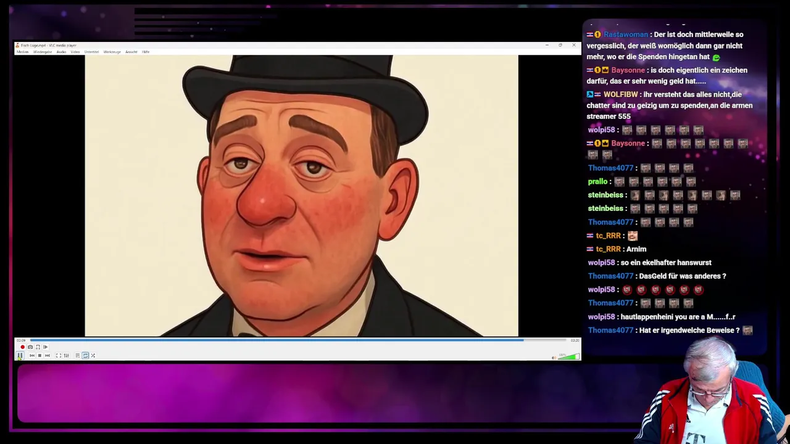The height and width of the screenshot is (444, 790).
Task: Click the 'hautlappenheini' chat message
Action: (x=678, y=317)
